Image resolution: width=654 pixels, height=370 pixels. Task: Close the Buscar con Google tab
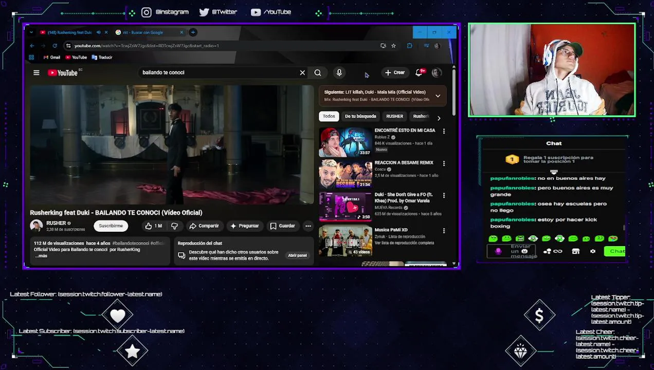coord(181,32)
